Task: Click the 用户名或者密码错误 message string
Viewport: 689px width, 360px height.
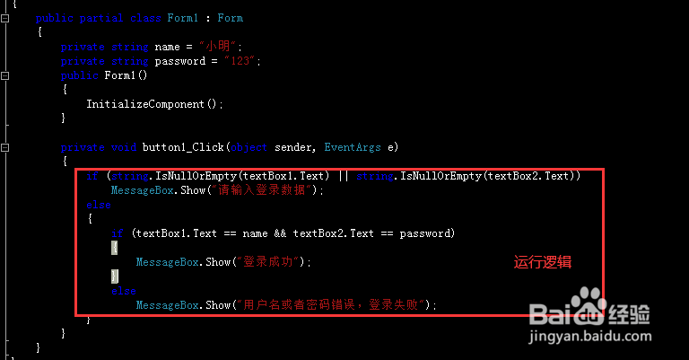Action: (x=330, y=304)
